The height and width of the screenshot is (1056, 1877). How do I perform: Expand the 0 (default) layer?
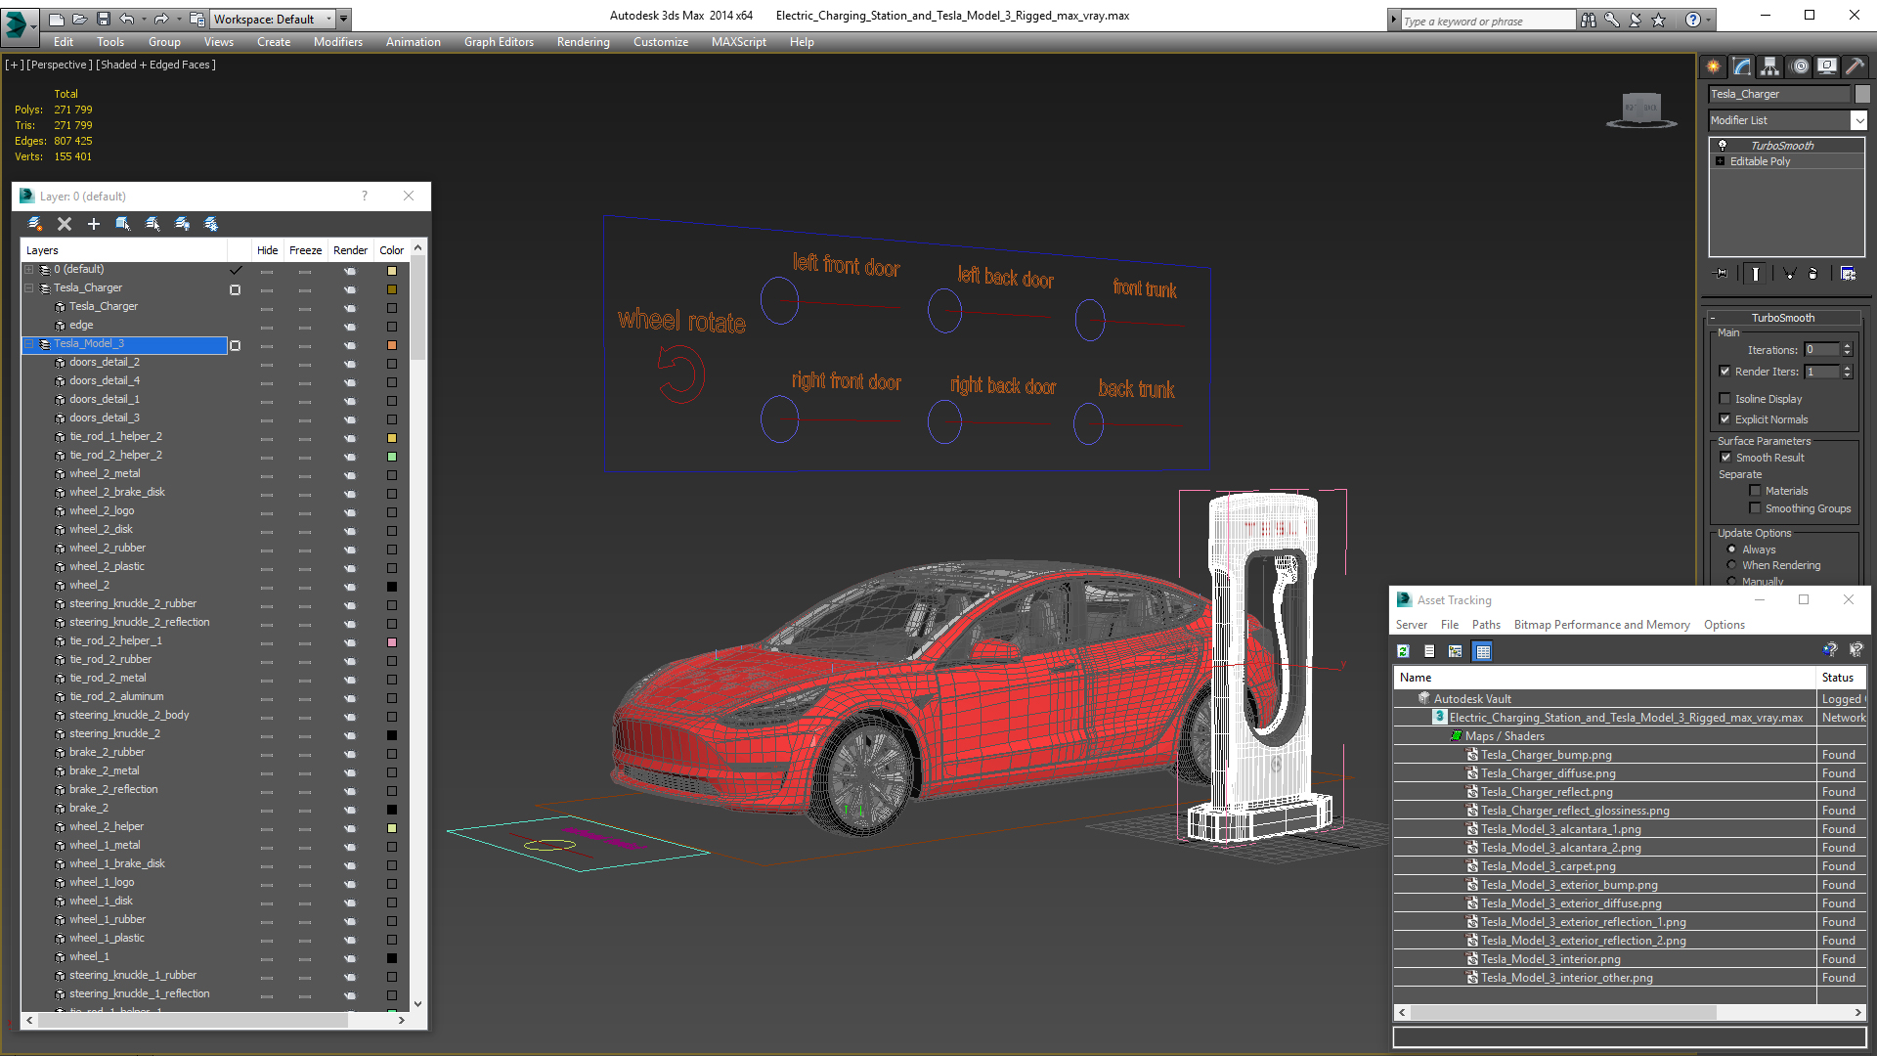pos(28,270)
